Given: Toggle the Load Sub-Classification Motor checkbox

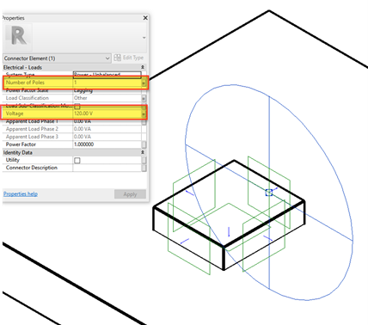Looking at the screenshot, I should [77, 107].
